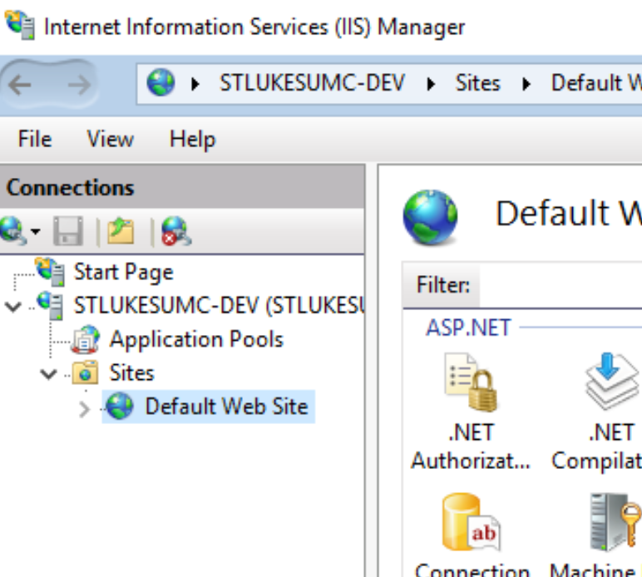Open the File menu
This screenshot has height=577, width=642.
tap(35, 139)
